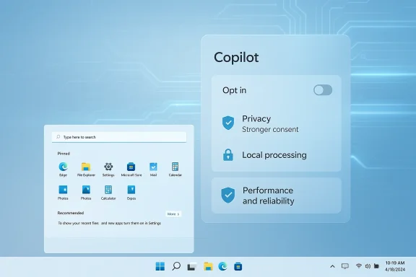
Task: Click the recent files hint mentioning Settings
Action: tap(109, 223)
